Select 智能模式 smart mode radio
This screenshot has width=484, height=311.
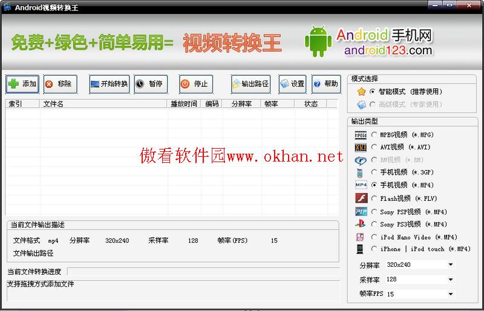point(373,92)
